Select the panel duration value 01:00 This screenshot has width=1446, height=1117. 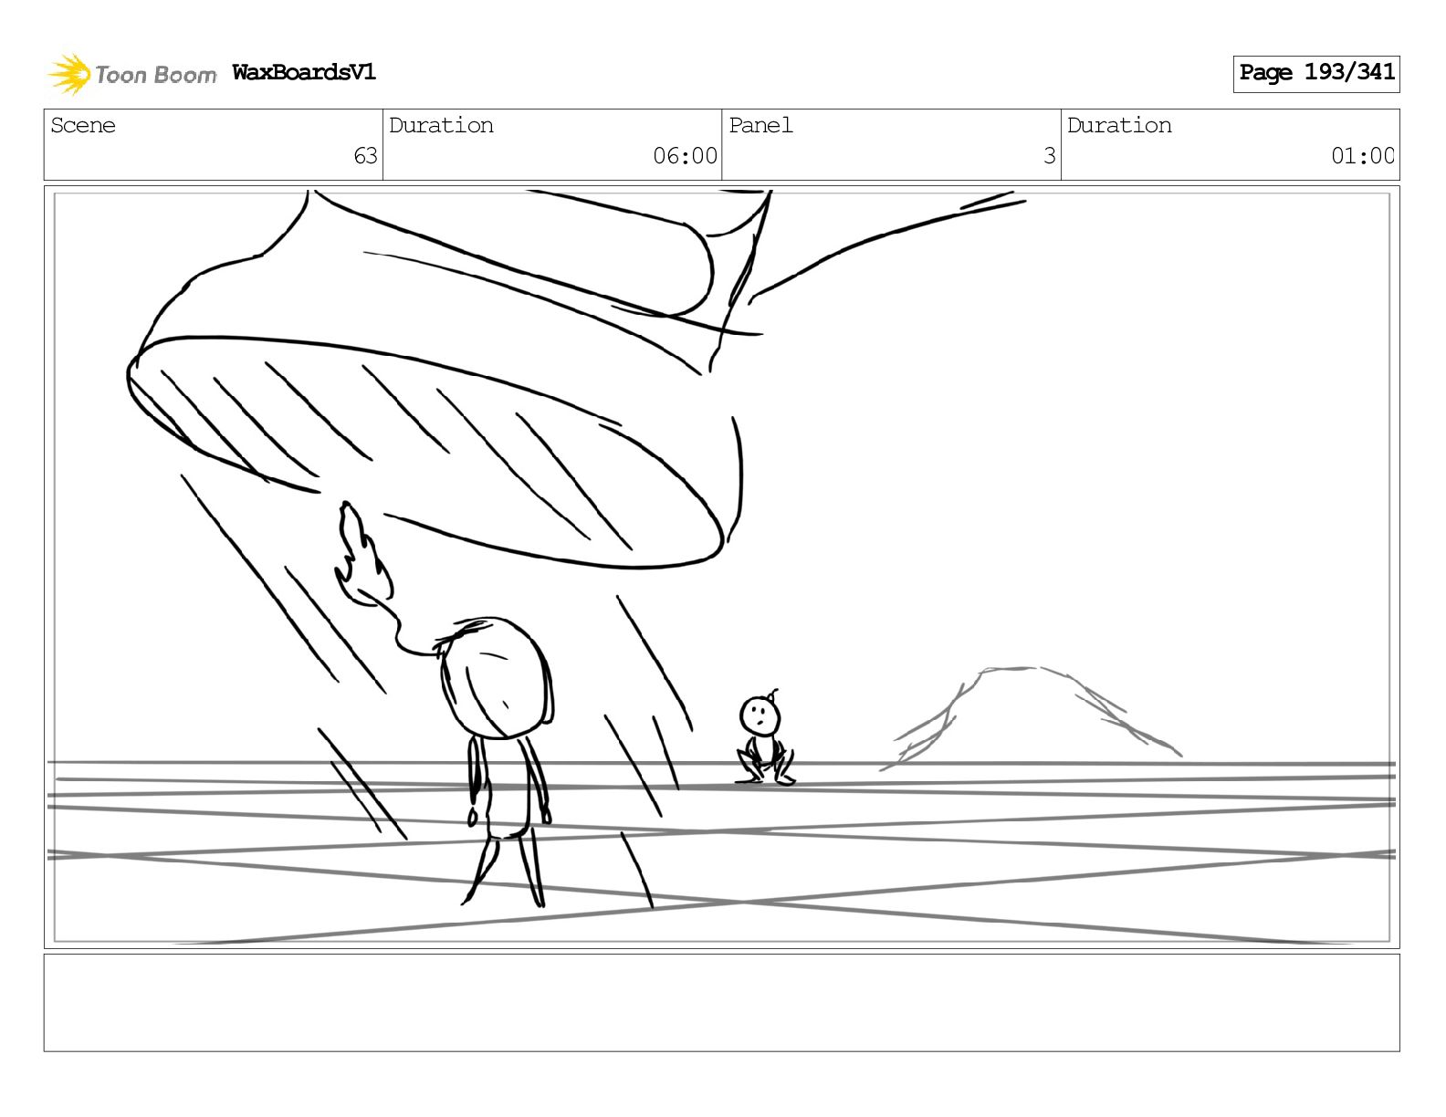click(1363, 156)
